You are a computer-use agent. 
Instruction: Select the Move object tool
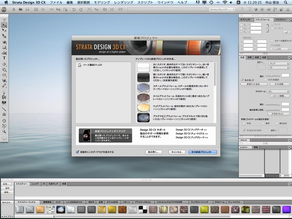pyautogui.click(x=4, y=25)
